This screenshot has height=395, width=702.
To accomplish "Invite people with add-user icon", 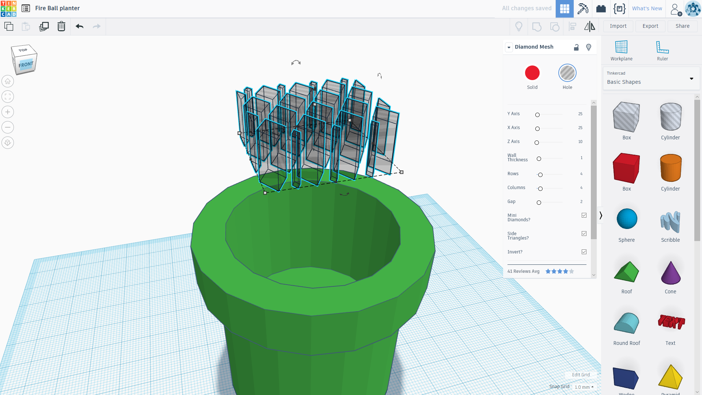I will click(676, 9).
